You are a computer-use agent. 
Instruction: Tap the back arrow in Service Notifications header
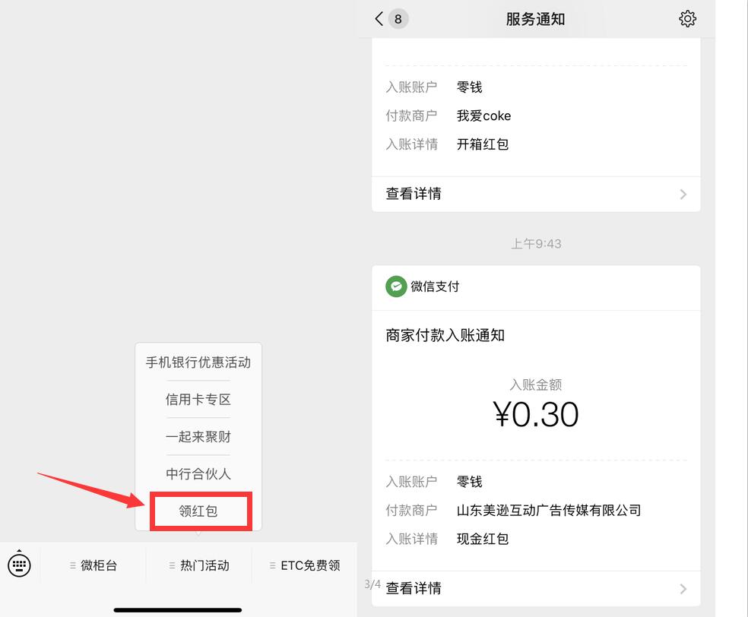(x=379, y=19)
